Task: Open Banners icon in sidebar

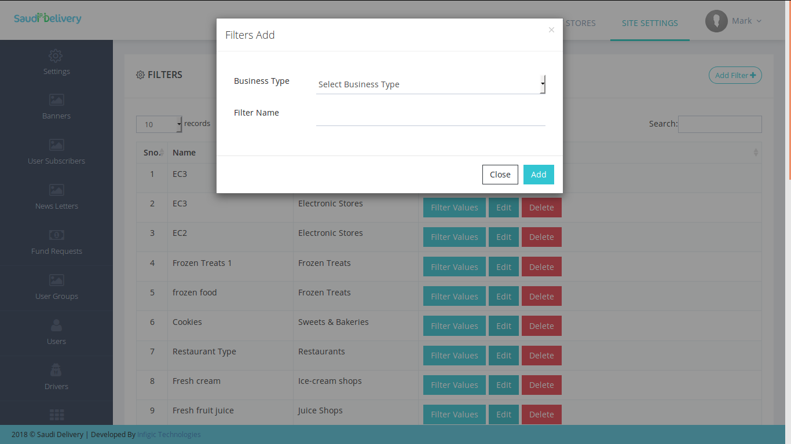Action: pos(56,100)
